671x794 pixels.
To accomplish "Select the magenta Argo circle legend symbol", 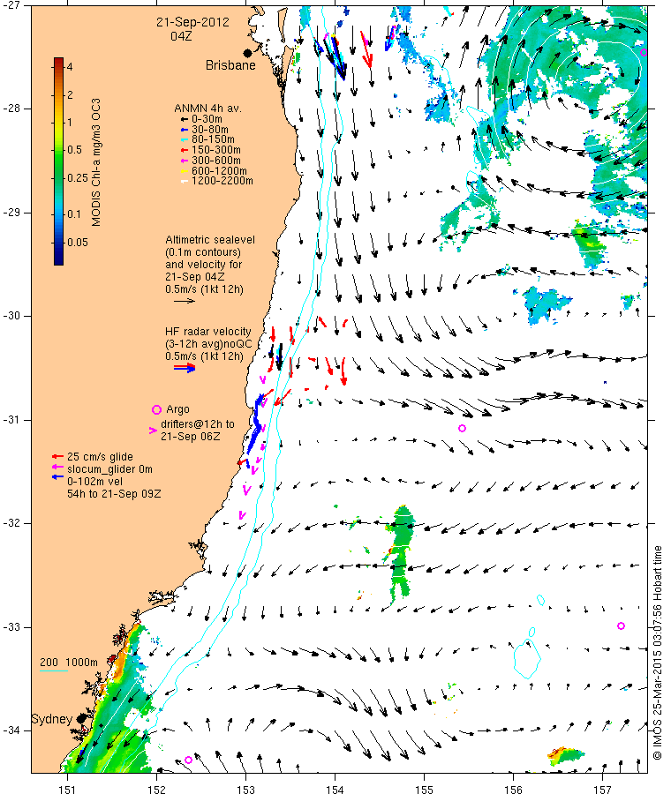I will (x=156, y=409).
